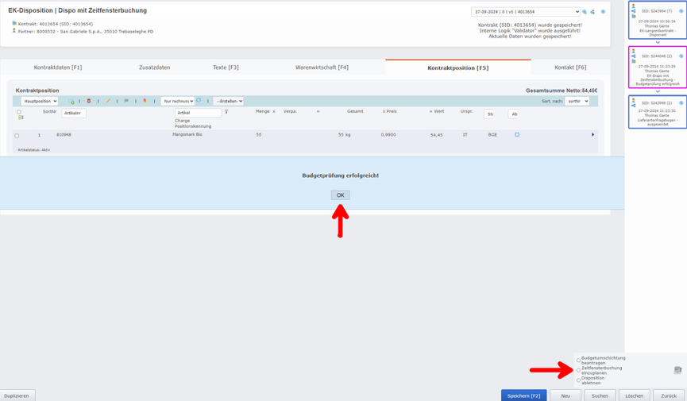This screenshot has height=401, width=687.
Task: Click the red delete position icon
Action: click(89, 102)
